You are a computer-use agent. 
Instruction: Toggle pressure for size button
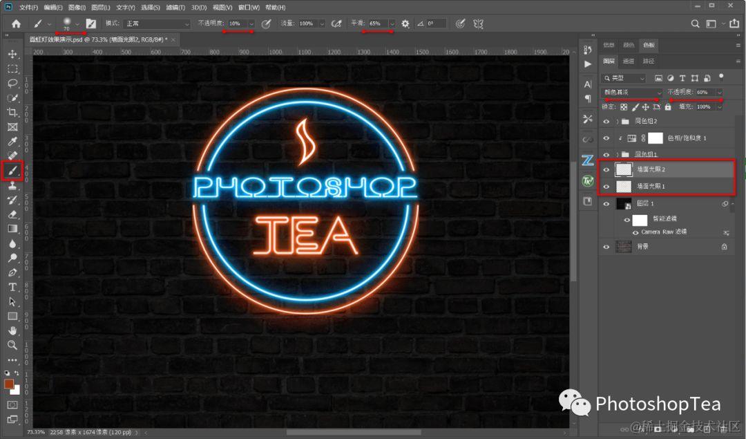point(460,24)
